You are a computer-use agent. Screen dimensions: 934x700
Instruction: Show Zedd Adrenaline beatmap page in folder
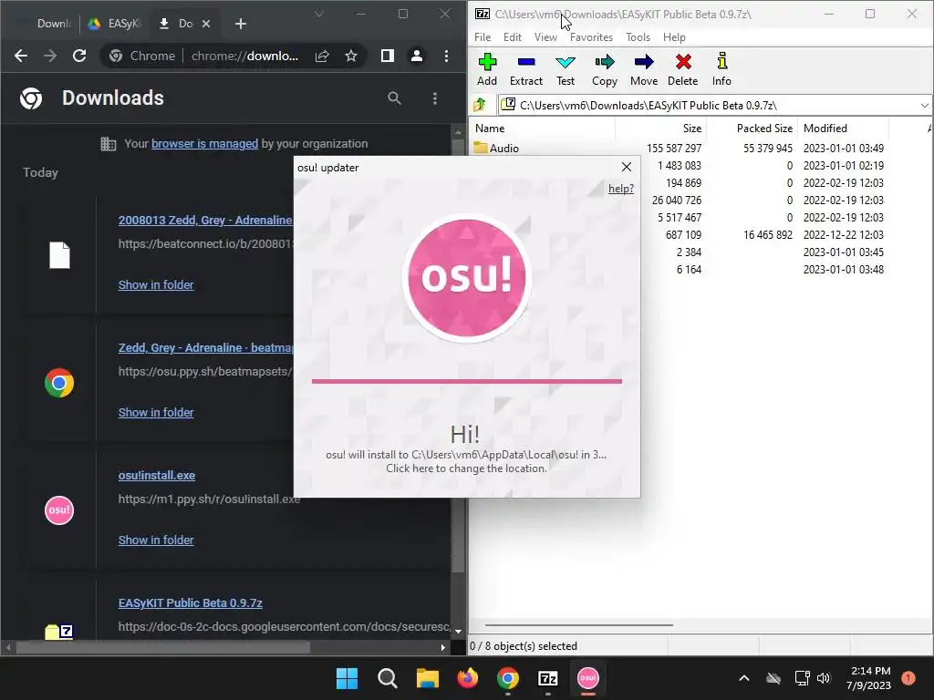pyautogui.click(x=155, y=412)
